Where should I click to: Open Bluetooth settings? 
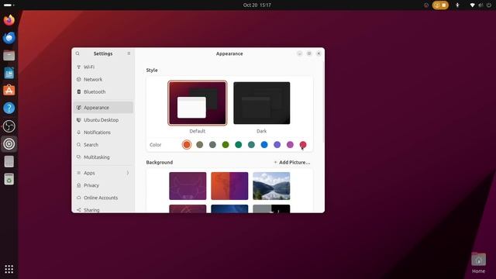[103, 91]
